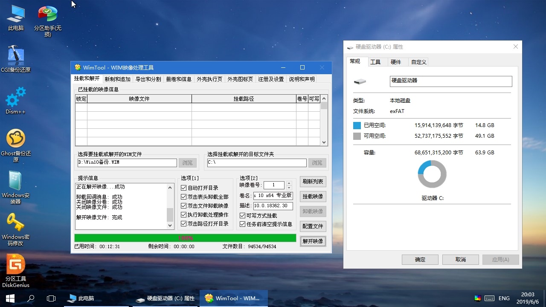Click 卷名 text field
The width and height of the screenshot is (546, 307).
[273, 196]
